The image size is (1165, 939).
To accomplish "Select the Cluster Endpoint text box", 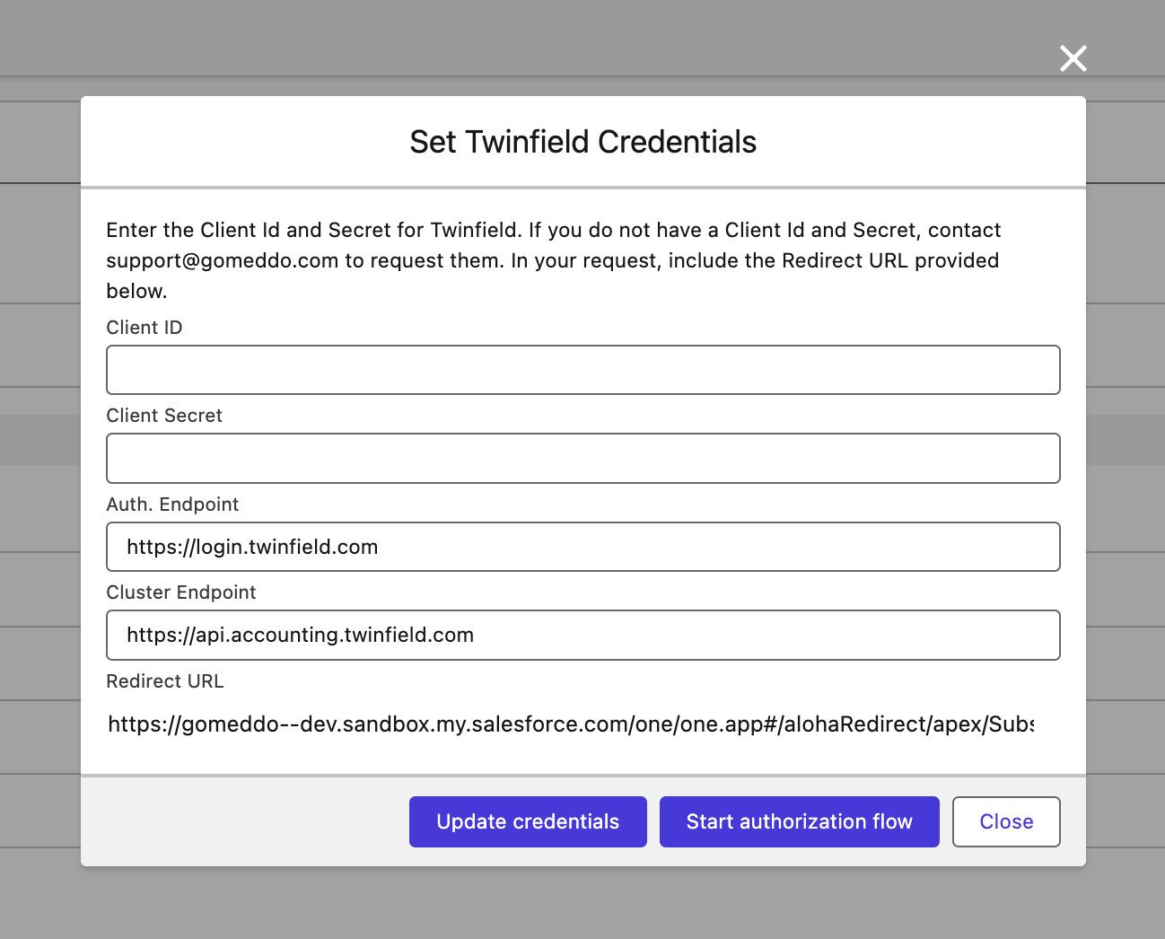I will coord(582,635).
